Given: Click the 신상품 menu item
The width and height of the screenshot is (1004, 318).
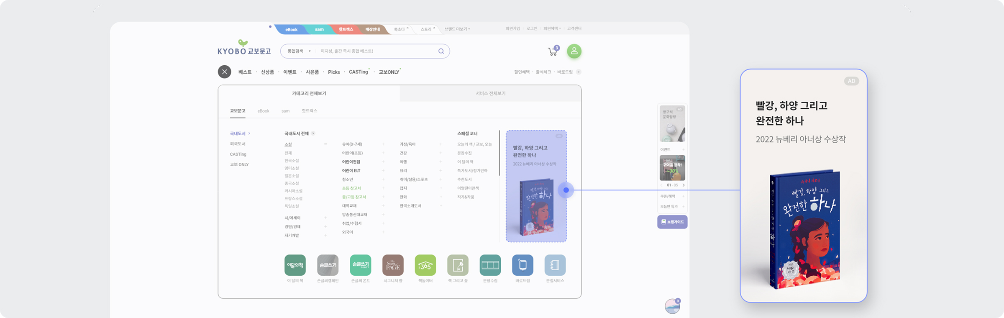Looking at the screenshot, I should click(267, 72).
